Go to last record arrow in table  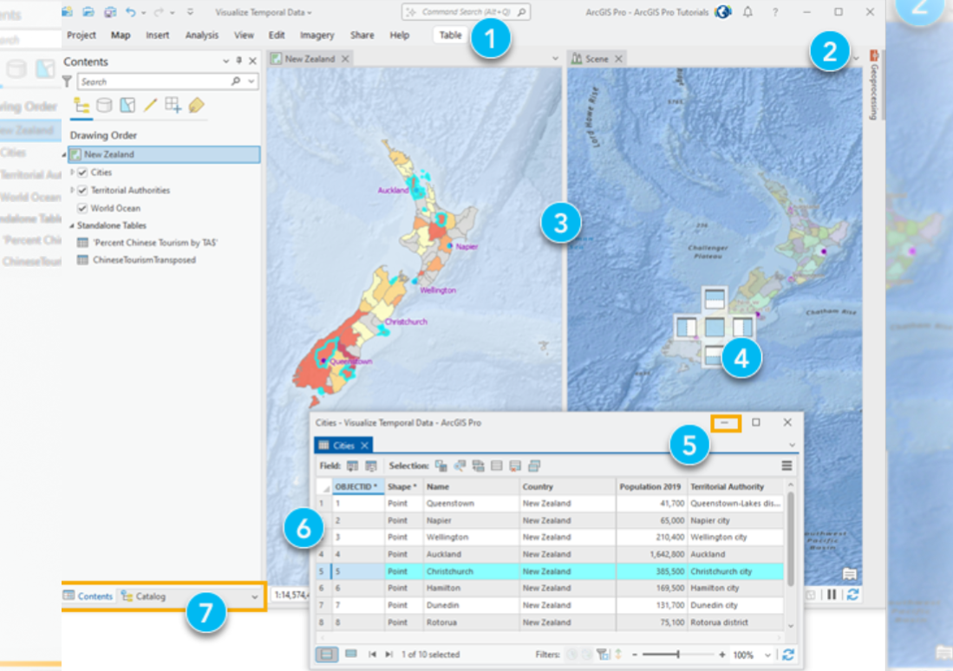coord(388,655)
